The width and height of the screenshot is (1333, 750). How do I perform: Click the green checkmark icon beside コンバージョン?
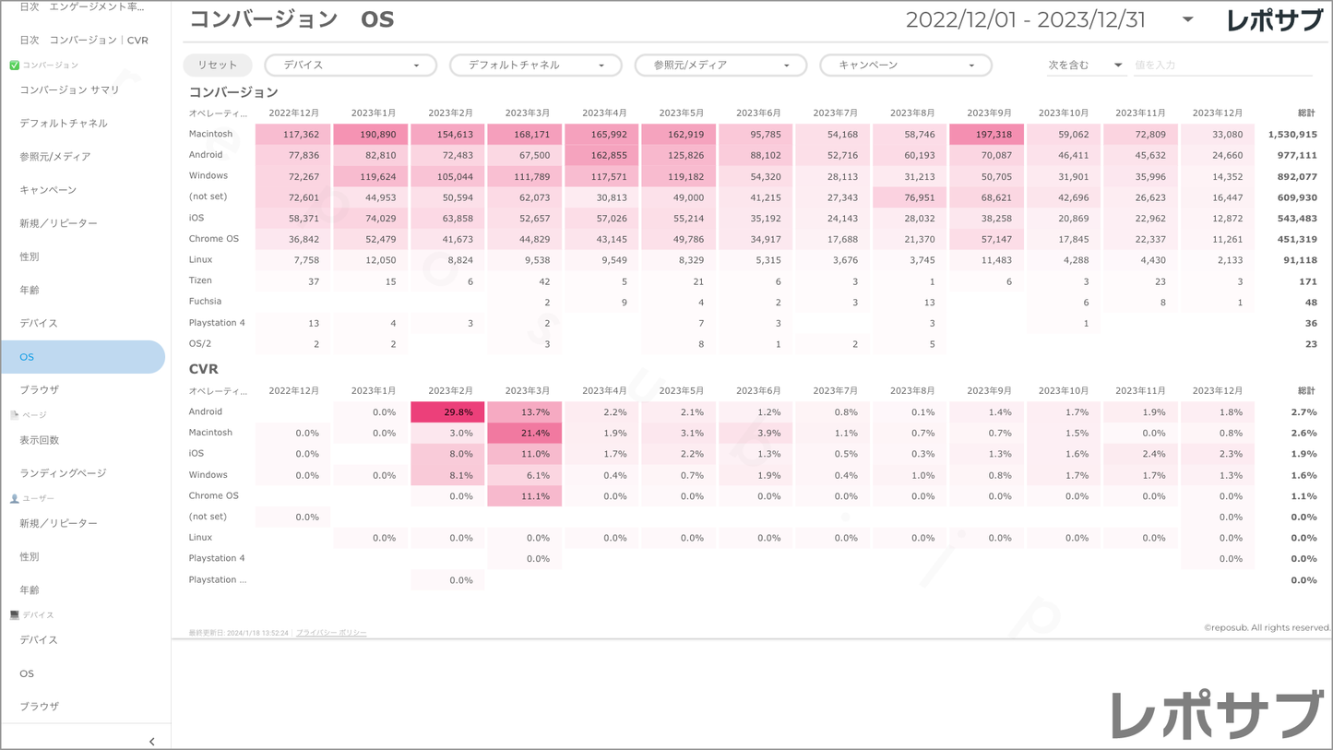pyautogui.click(x=14, y=65)
